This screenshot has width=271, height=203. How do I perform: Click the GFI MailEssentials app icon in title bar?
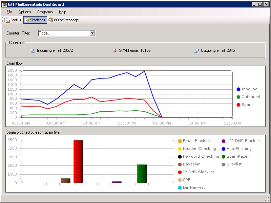point(4,4)
